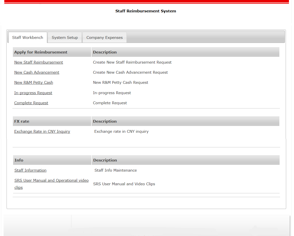View the In-progress Request link

(33, 93)
